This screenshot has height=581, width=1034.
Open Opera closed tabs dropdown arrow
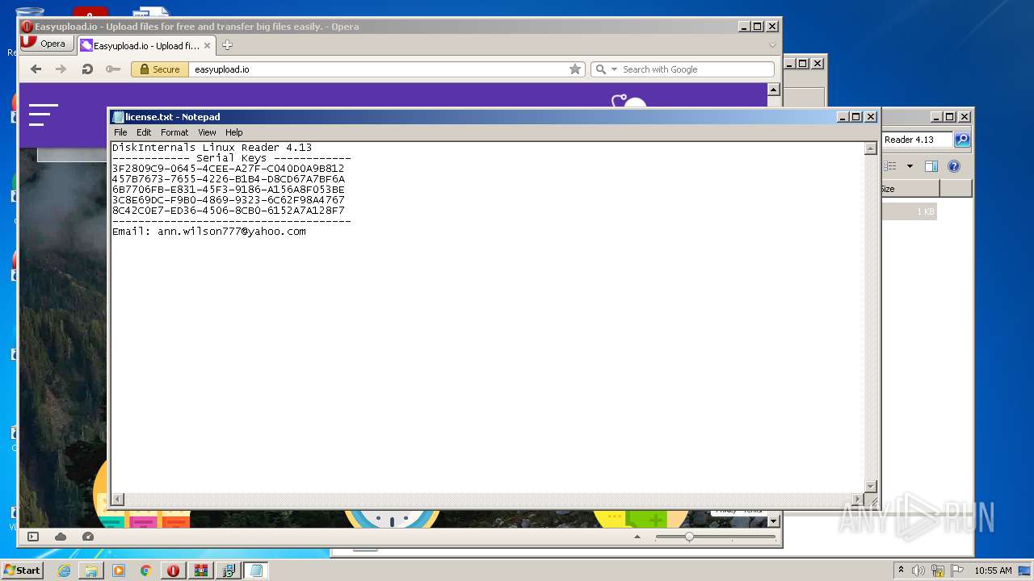pyautogui.click(x=772, y=45)
